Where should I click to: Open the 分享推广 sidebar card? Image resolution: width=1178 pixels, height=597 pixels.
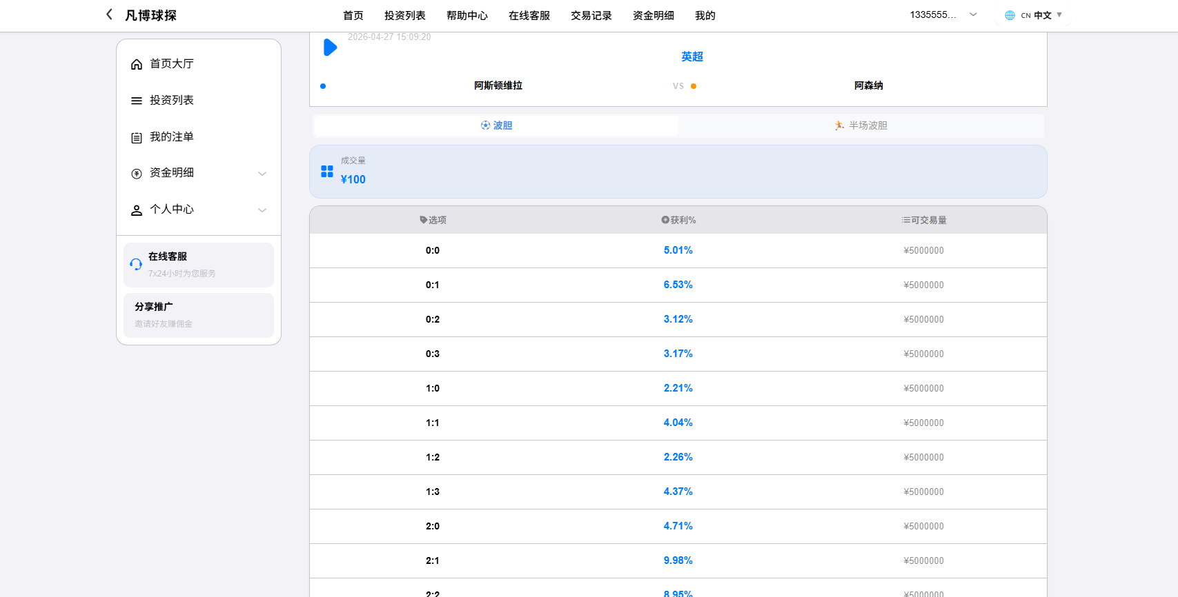pos(199,315)
